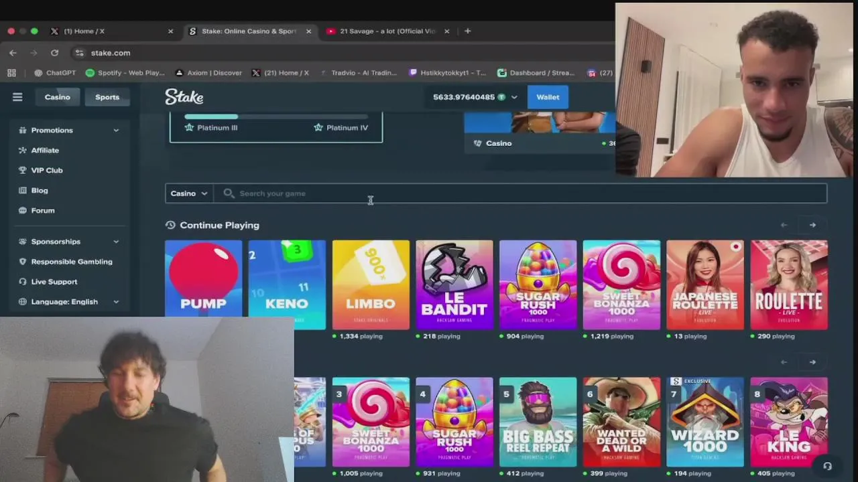Open the live support headset bubble

coord(827,466)
